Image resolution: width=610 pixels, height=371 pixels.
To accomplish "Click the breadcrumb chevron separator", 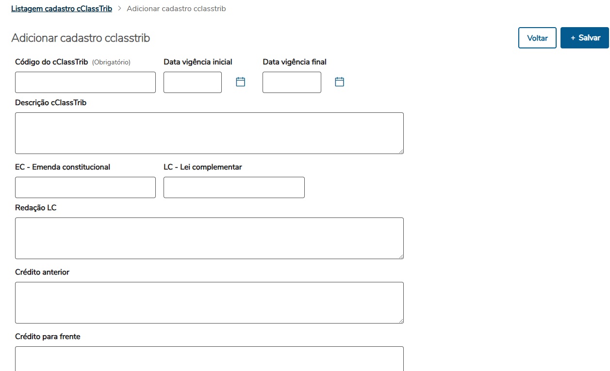I will (x=119, y=9).
